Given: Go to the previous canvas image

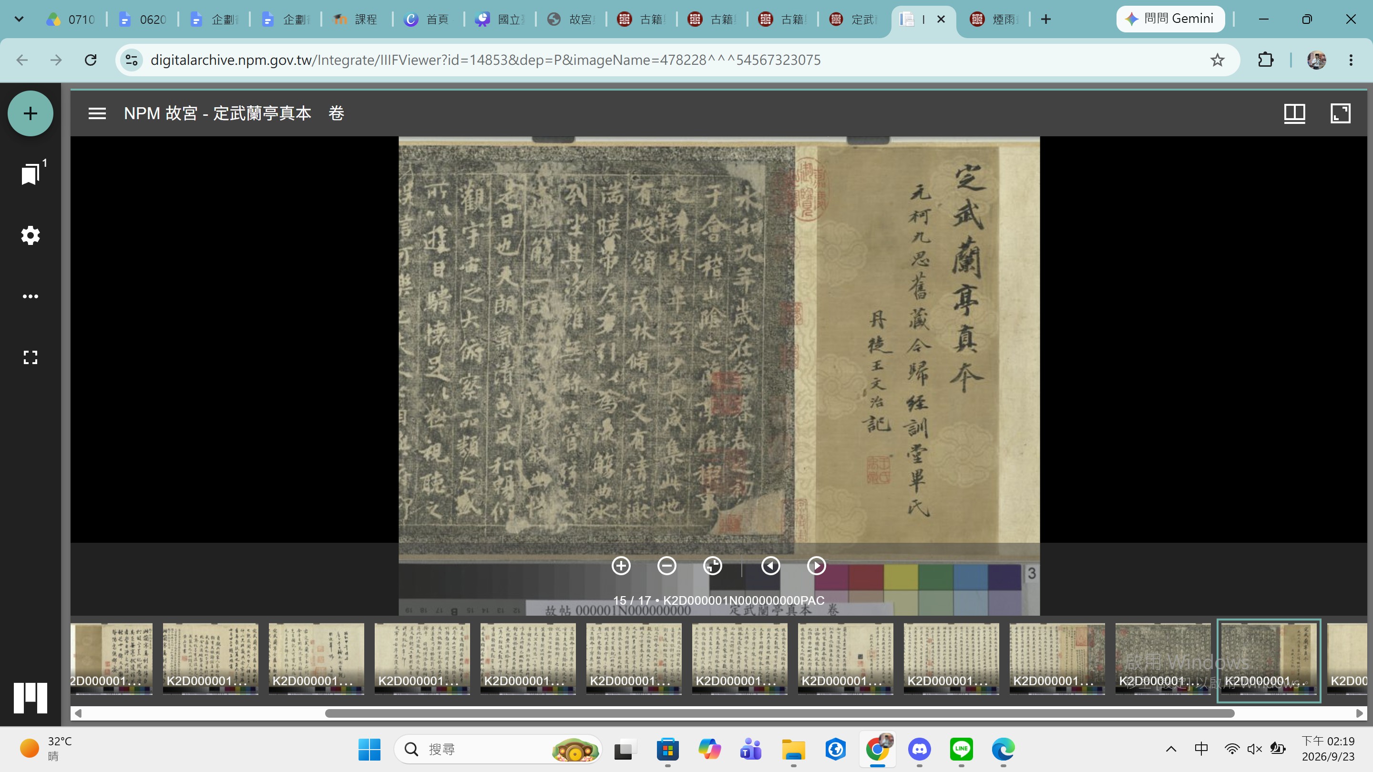Looking at the screenshot, I should point(771,566).
